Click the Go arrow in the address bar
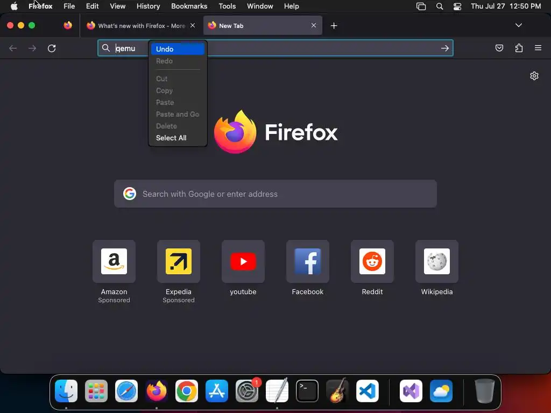The width and height of the screenshot is (551, 413). (445, 48)
